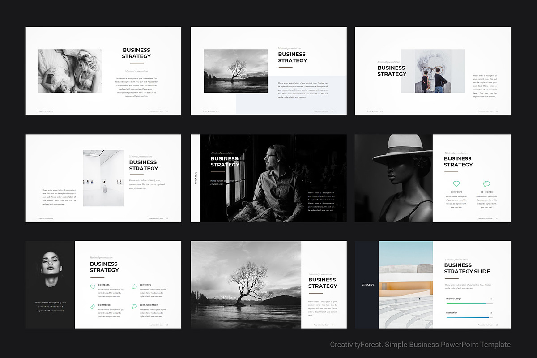Click the BUSINESS STRATEGY title on the gallery slide
Image resolution: width=537 pixels, height=358 pixels.
(x=144, y=165)
